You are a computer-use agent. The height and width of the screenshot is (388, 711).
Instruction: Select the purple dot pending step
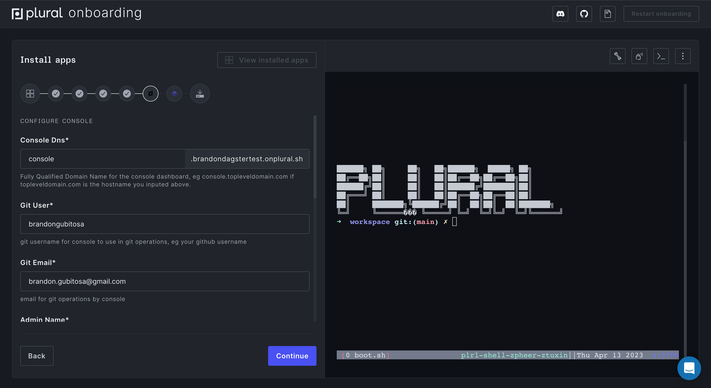pos(174,94)
